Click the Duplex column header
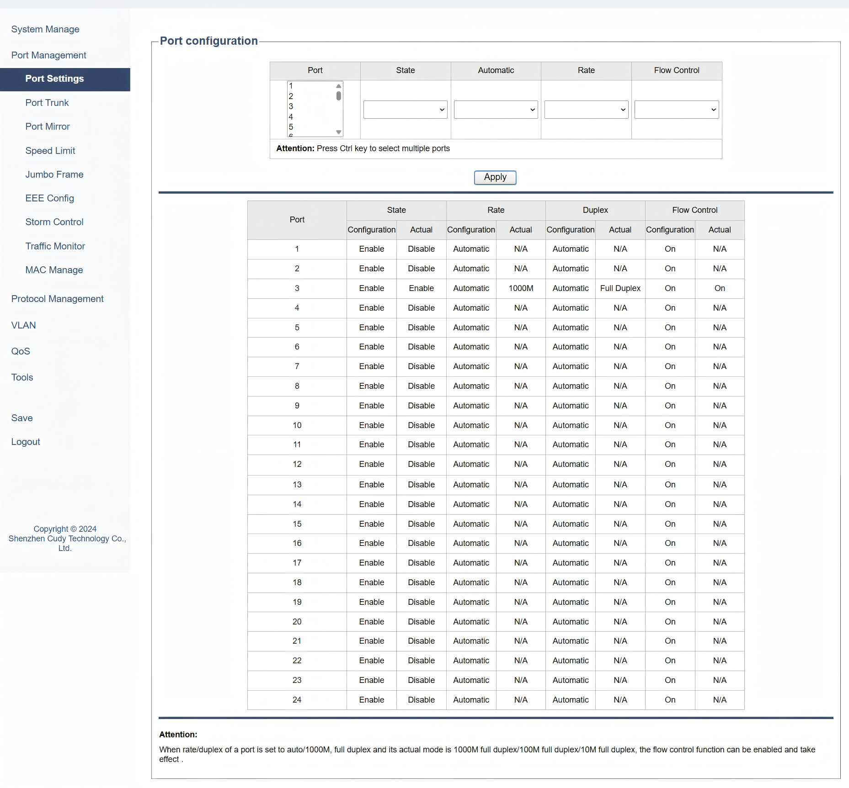 [x=595, y=210]
